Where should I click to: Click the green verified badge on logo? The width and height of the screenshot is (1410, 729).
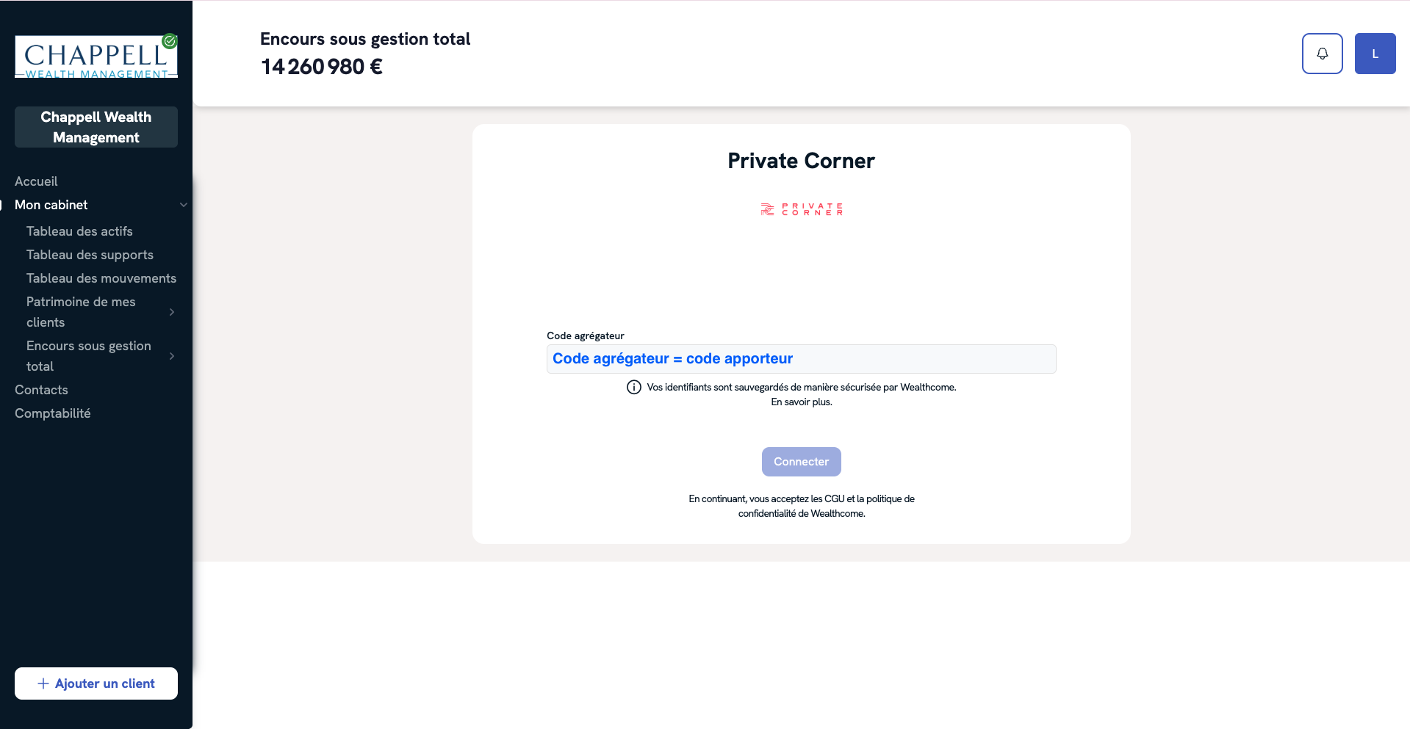(x=170, y=41)
